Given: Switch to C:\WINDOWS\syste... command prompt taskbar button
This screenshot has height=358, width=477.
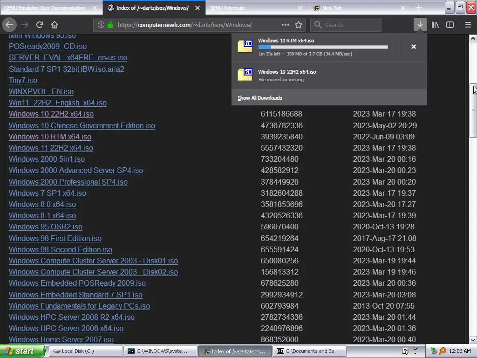Looking at the screenshot, I should coord(160,351).
